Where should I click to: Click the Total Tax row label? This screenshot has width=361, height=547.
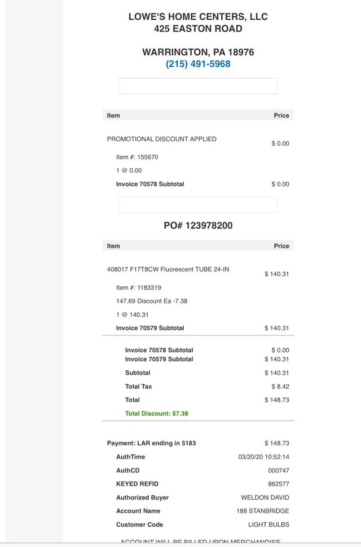pyautogui.click(x=138, y=387)
